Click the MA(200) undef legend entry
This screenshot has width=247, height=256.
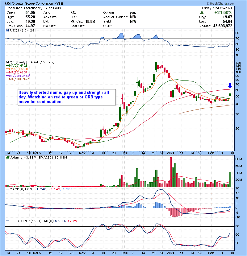[18, 76]
